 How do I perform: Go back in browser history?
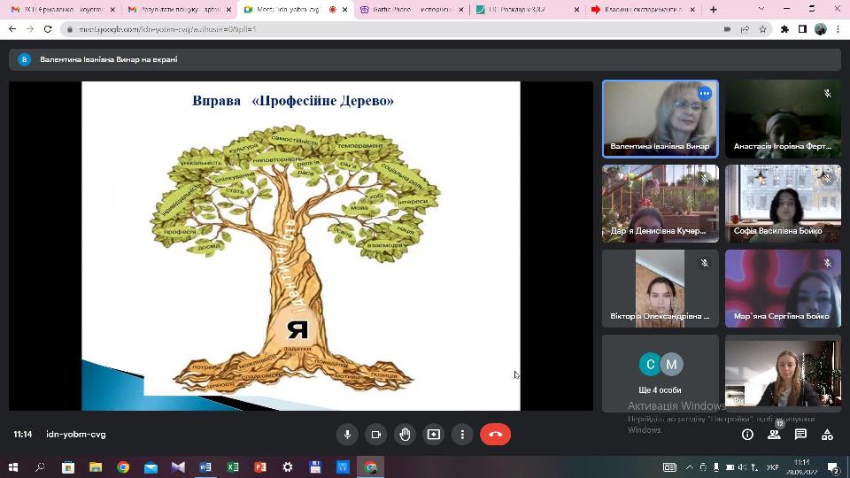pyautogui.click(x=12, y=29)
